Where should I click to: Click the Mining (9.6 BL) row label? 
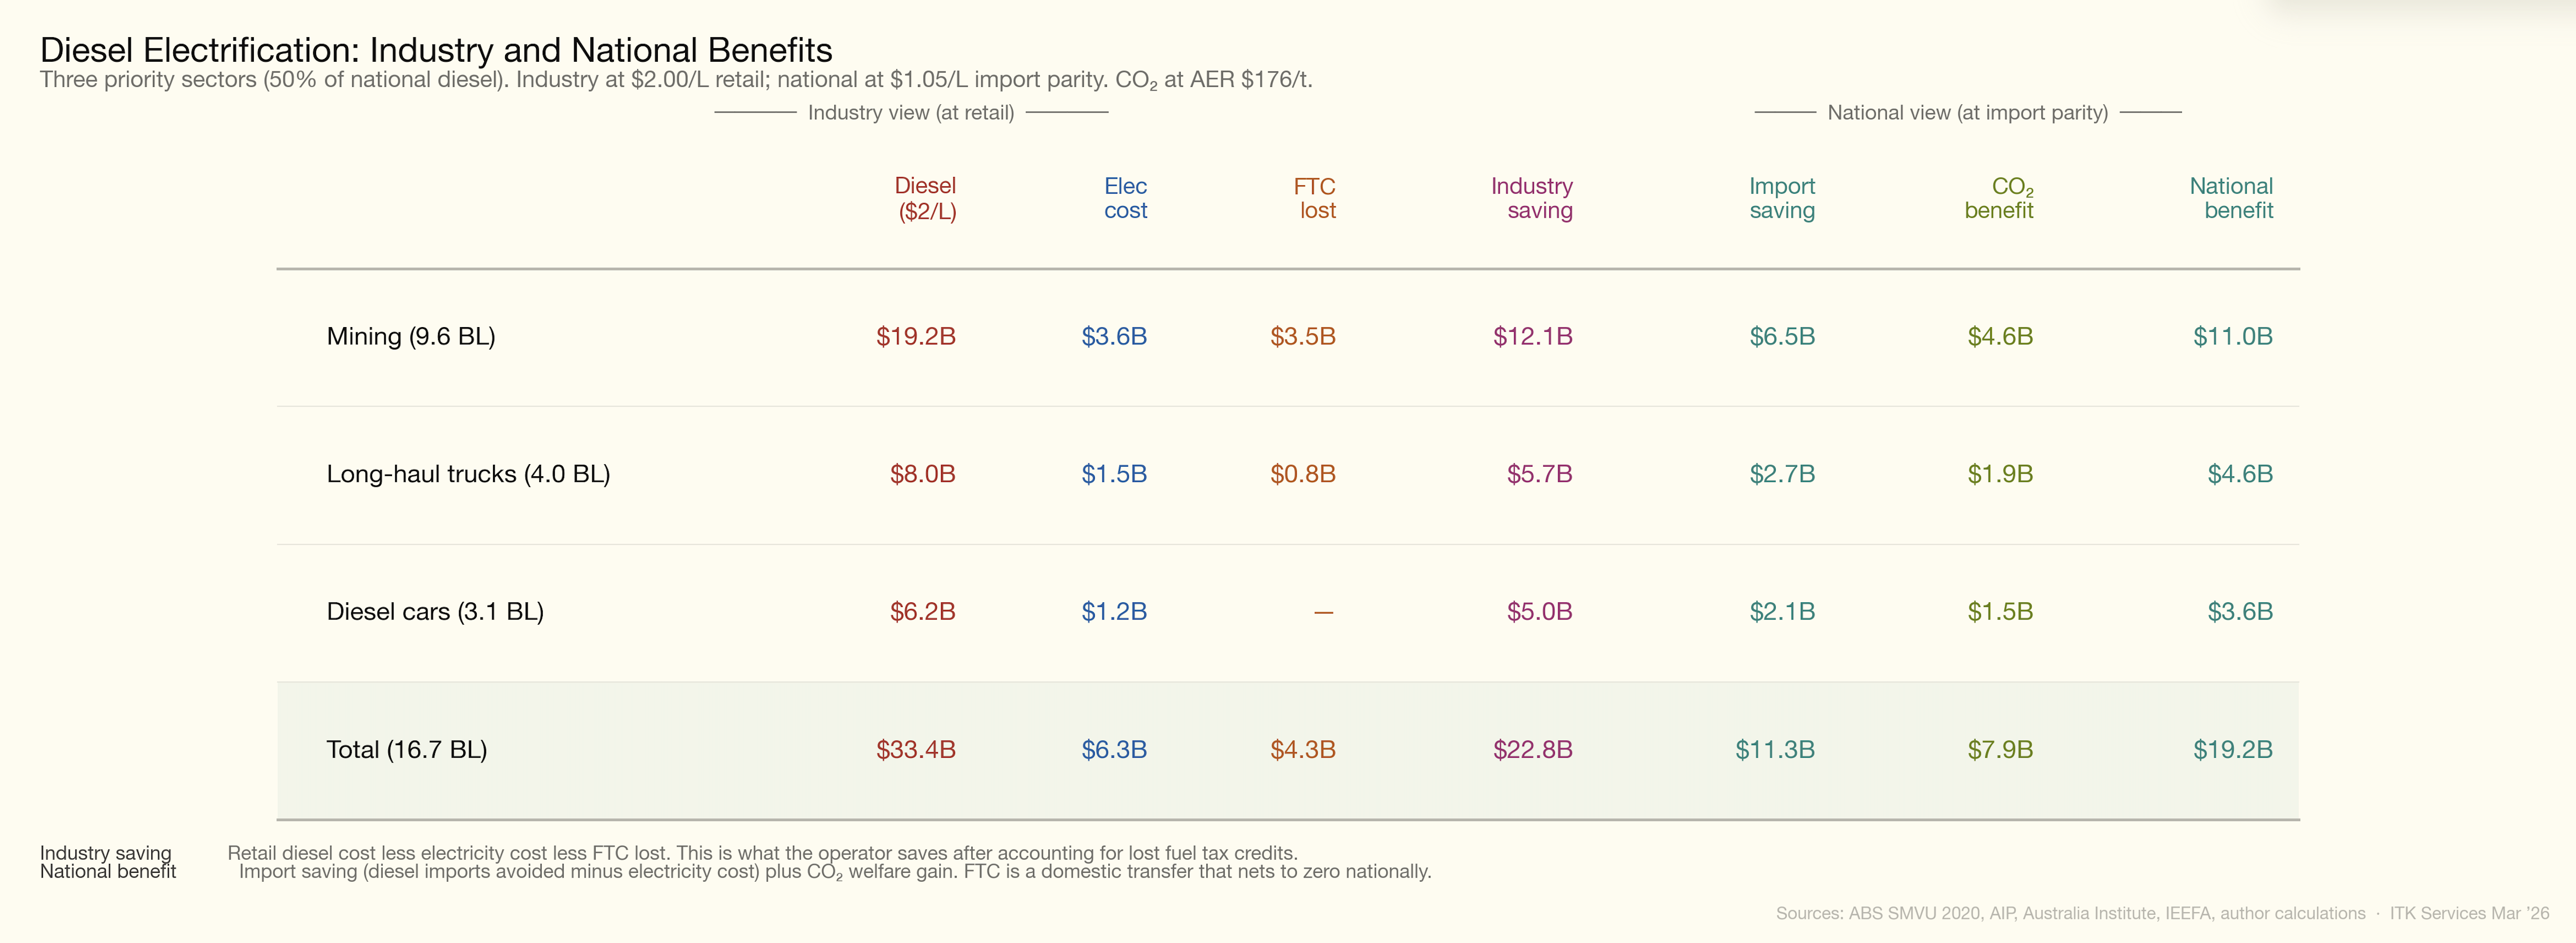coord(410,337)
